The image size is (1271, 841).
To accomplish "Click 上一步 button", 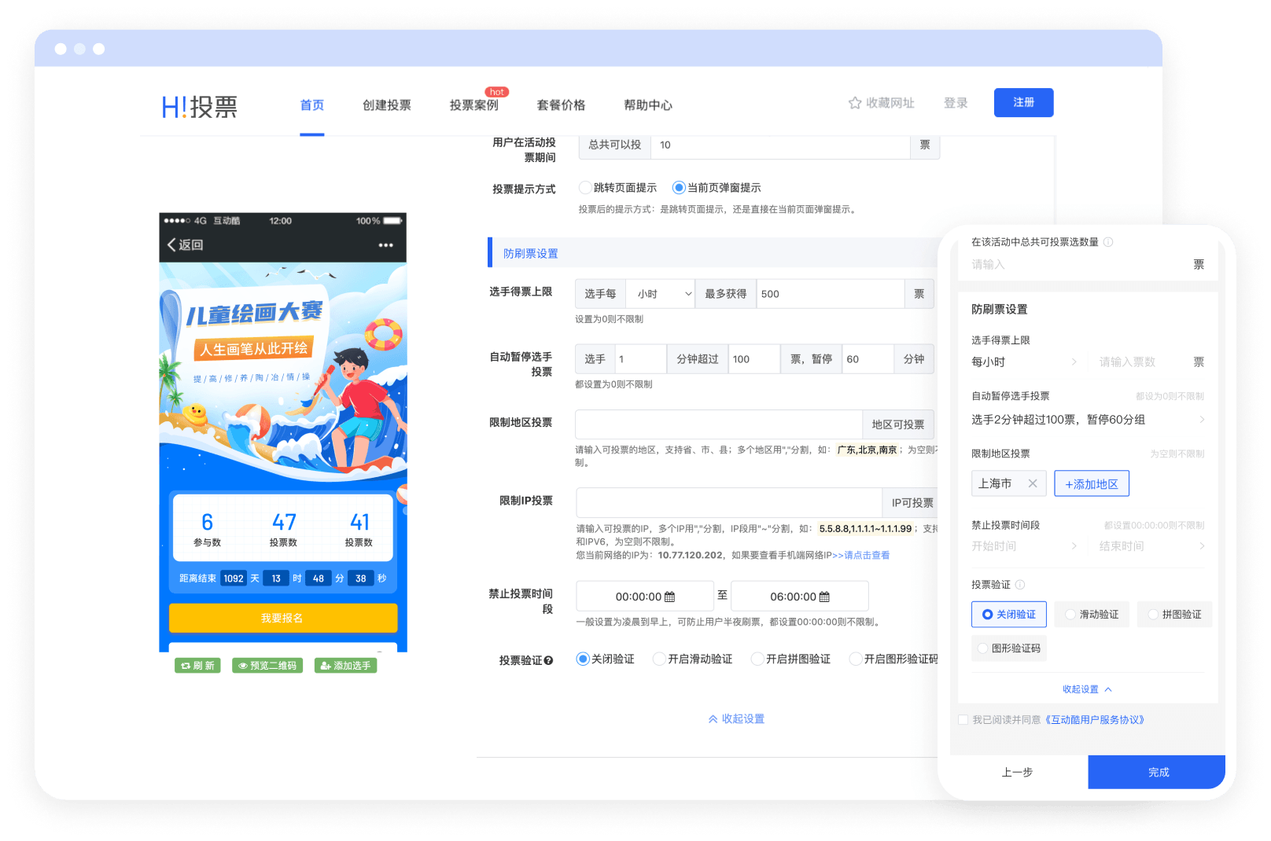I will (x=1018, y=772).
